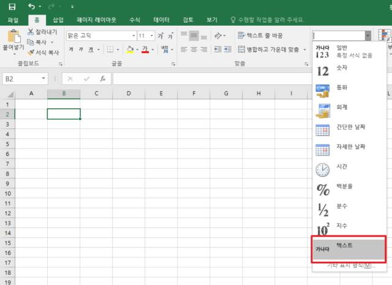Open the 파일 tab
392x285 pixels.
[x=13, y=20]
